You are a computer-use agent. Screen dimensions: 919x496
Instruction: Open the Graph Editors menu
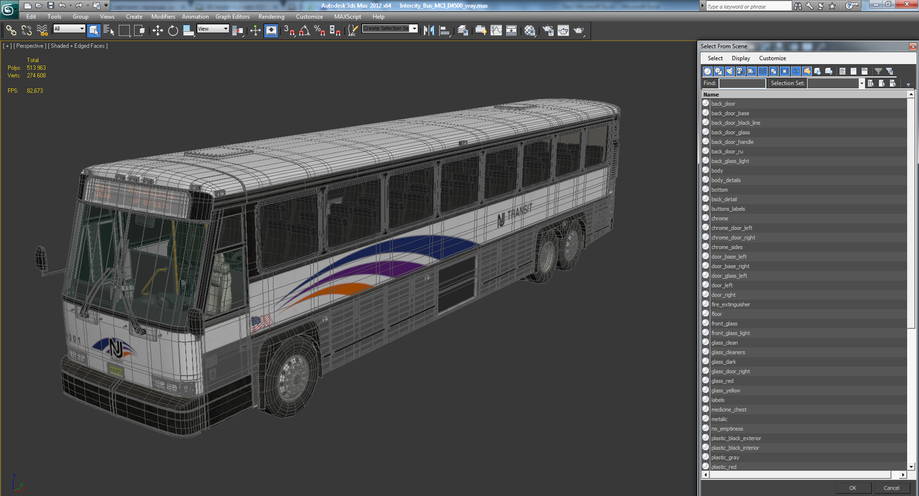(x=232, y=17)
